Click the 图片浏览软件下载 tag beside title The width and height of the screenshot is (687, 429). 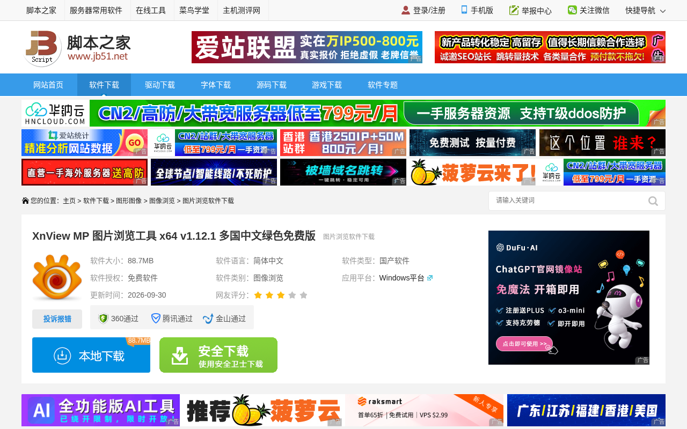point(349,236)
